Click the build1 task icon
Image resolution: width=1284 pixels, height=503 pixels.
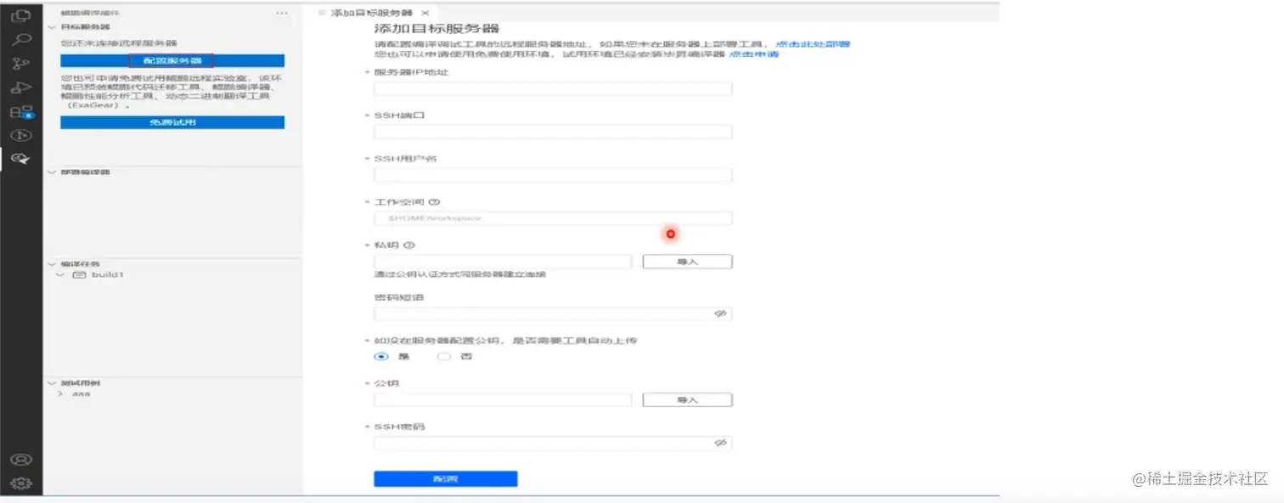click(79, 275)
